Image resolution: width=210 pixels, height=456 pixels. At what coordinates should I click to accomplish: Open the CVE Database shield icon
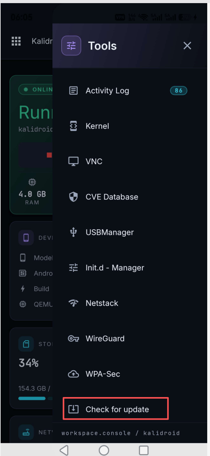73,197
